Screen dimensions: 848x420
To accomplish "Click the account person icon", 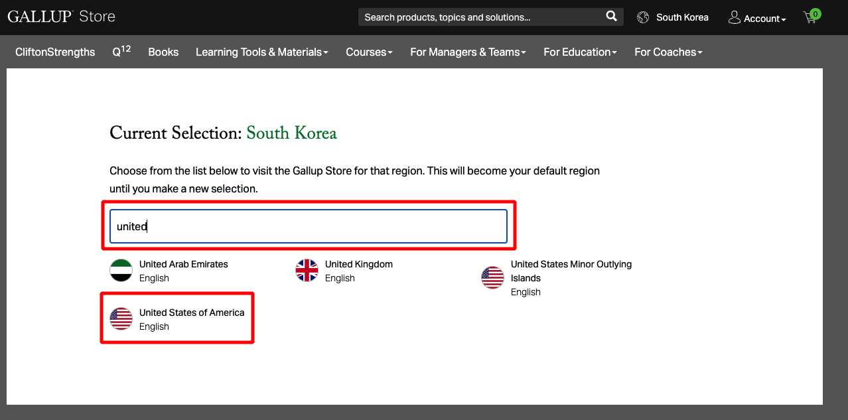I will tap(734, 17).
